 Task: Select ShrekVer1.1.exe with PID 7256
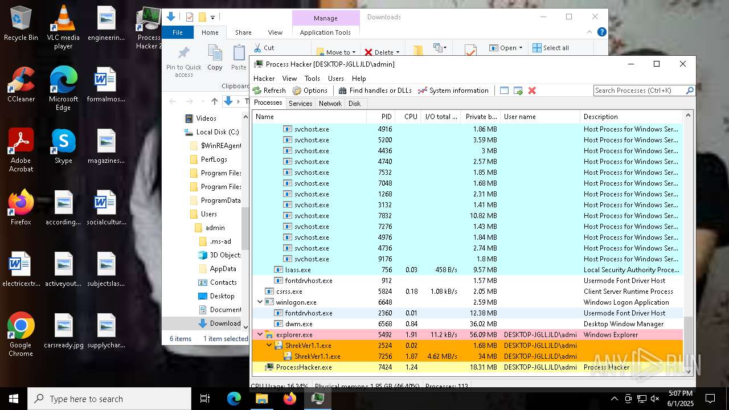pos(467,356)
